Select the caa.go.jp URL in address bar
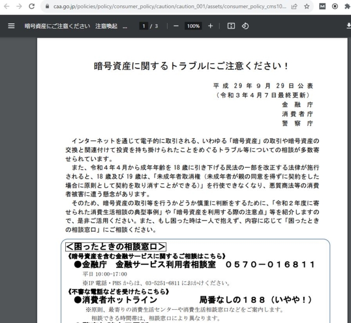 tap(170, 6)
